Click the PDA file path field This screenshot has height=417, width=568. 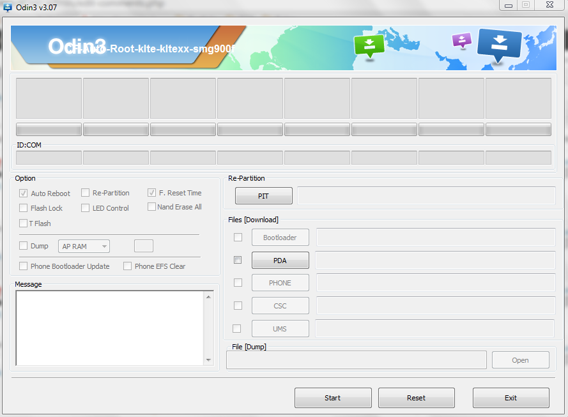[x=435, y=260]
